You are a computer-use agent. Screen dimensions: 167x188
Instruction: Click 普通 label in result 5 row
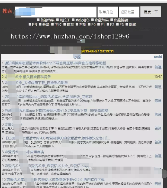[x=158, y=115]
